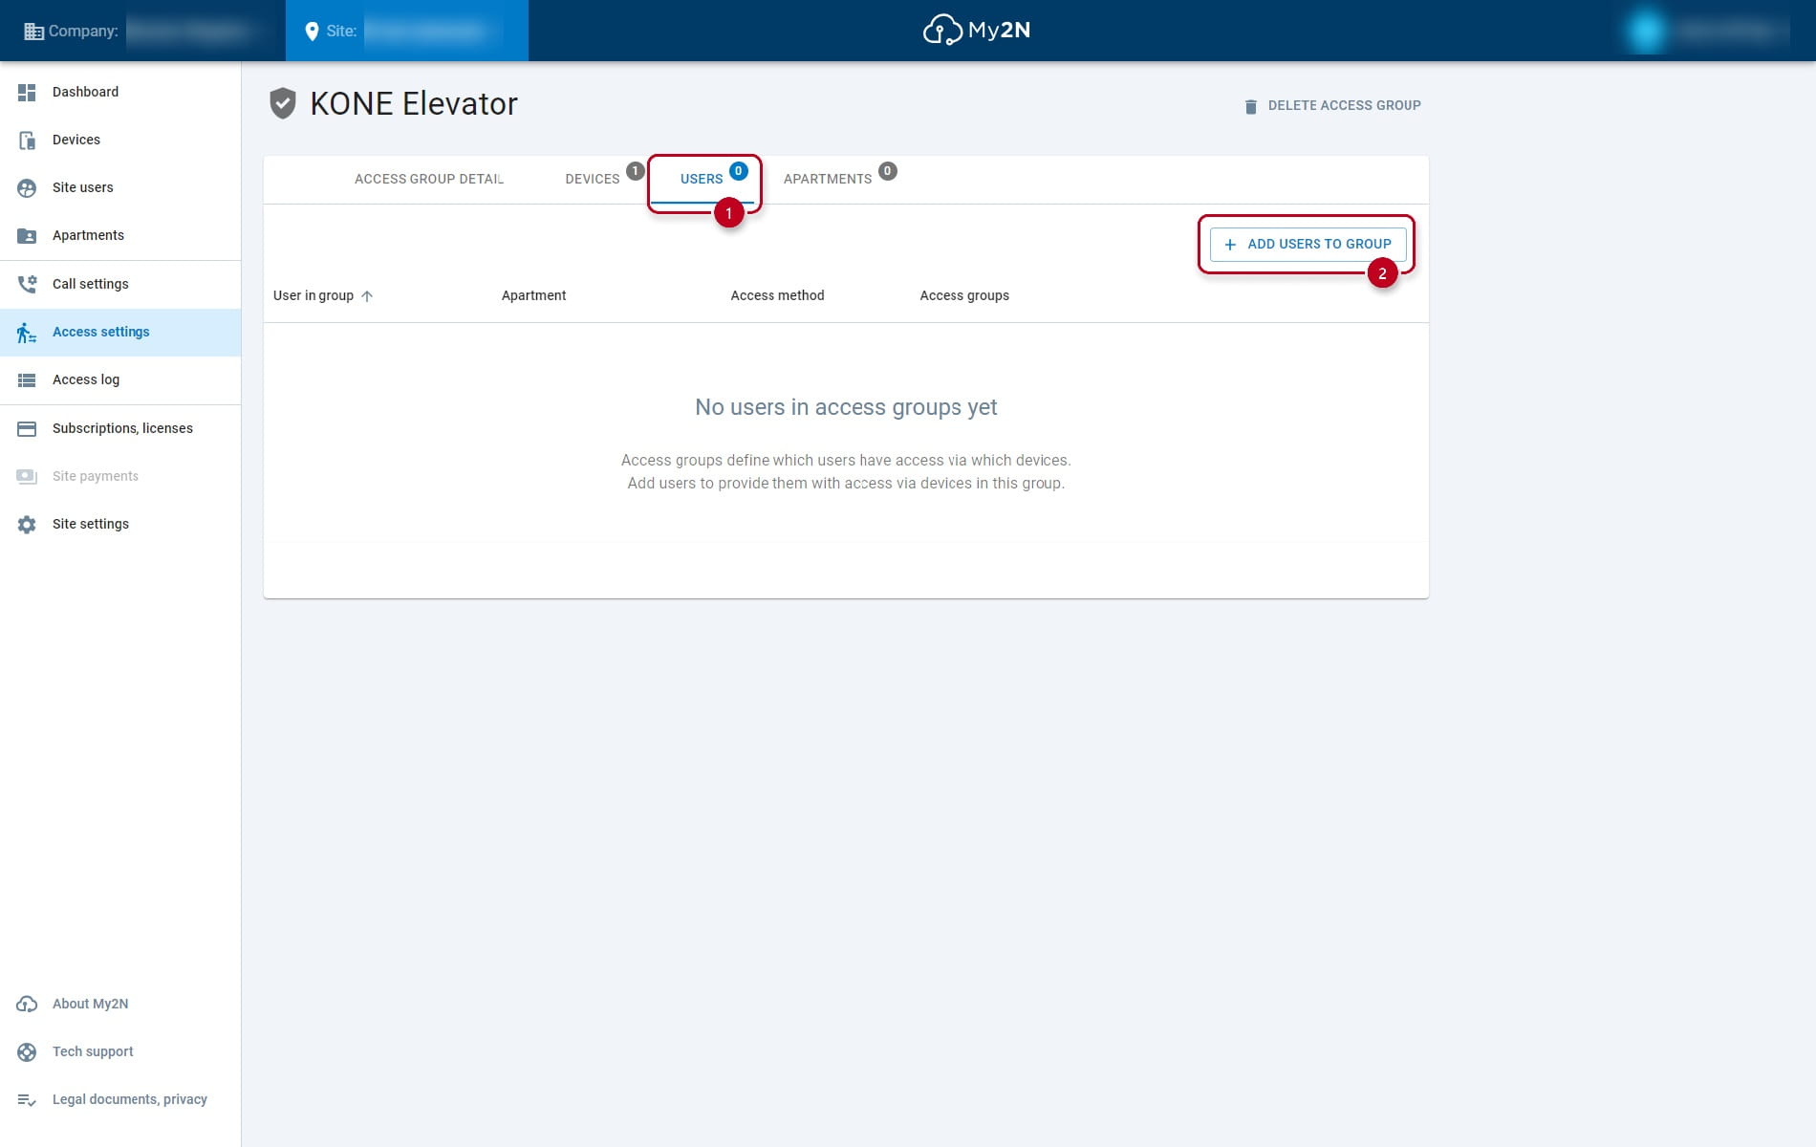This screenshot has width=1816, height=1147.
Task: Click the user avatar in top bar
Action: point(1646,31)
